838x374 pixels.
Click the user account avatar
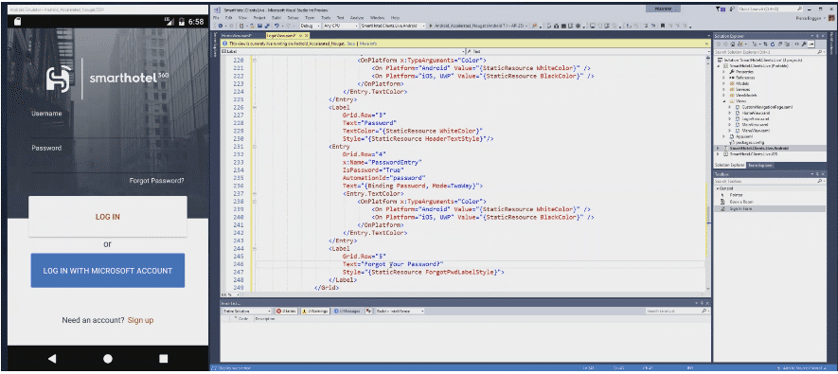point(831,18)
